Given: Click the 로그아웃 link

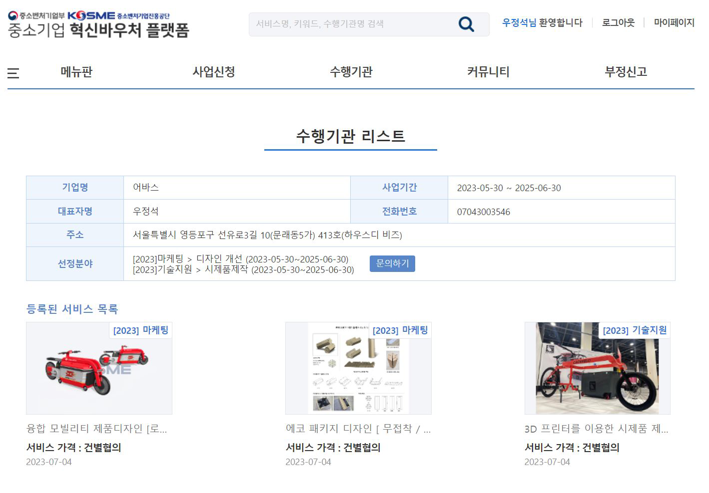Looking at the screenshot, I should click(618, 22).
